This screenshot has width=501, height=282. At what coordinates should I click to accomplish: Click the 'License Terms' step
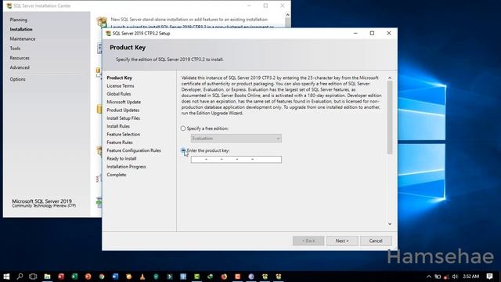coord(121,86)
